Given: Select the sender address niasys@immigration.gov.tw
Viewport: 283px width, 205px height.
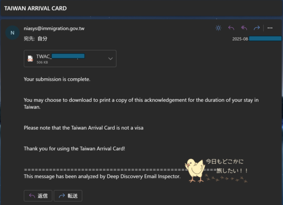Looking at the screenshot, I should coord(54,28).
